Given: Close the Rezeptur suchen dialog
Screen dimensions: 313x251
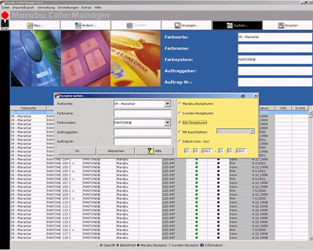Looking at the screenshot, I should 256,96.
